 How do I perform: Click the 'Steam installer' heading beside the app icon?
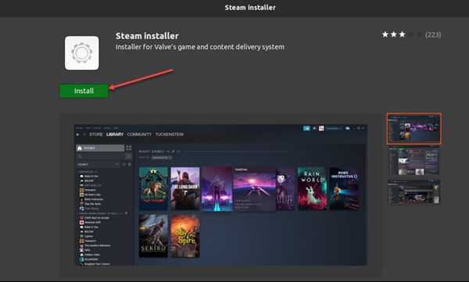click(x=147, y=36)
